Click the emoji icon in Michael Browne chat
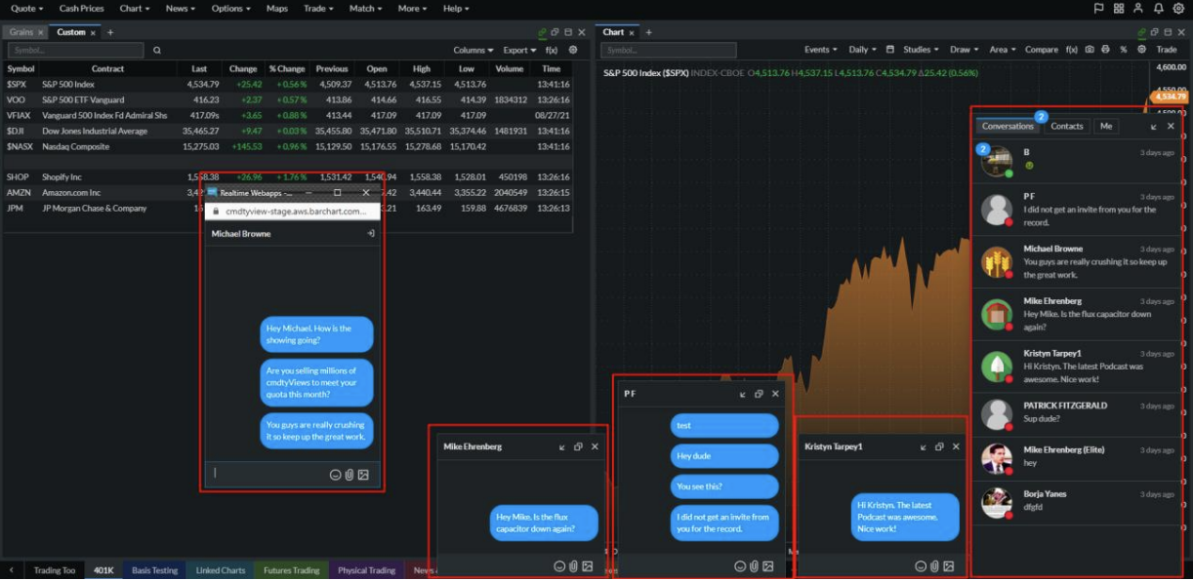Image resolution: width=1193 pixels, height=581 pixels. (x=335, y=475)
